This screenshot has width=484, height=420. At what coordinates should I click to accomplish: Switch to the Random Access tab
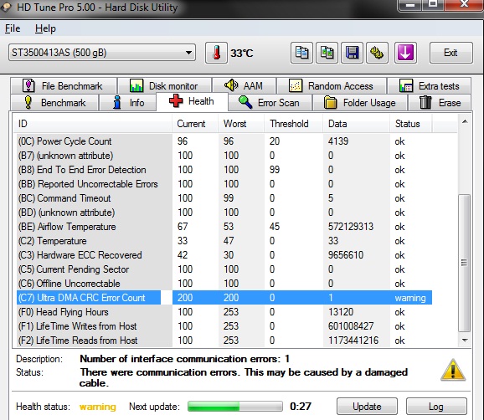(x=332, y=85)
